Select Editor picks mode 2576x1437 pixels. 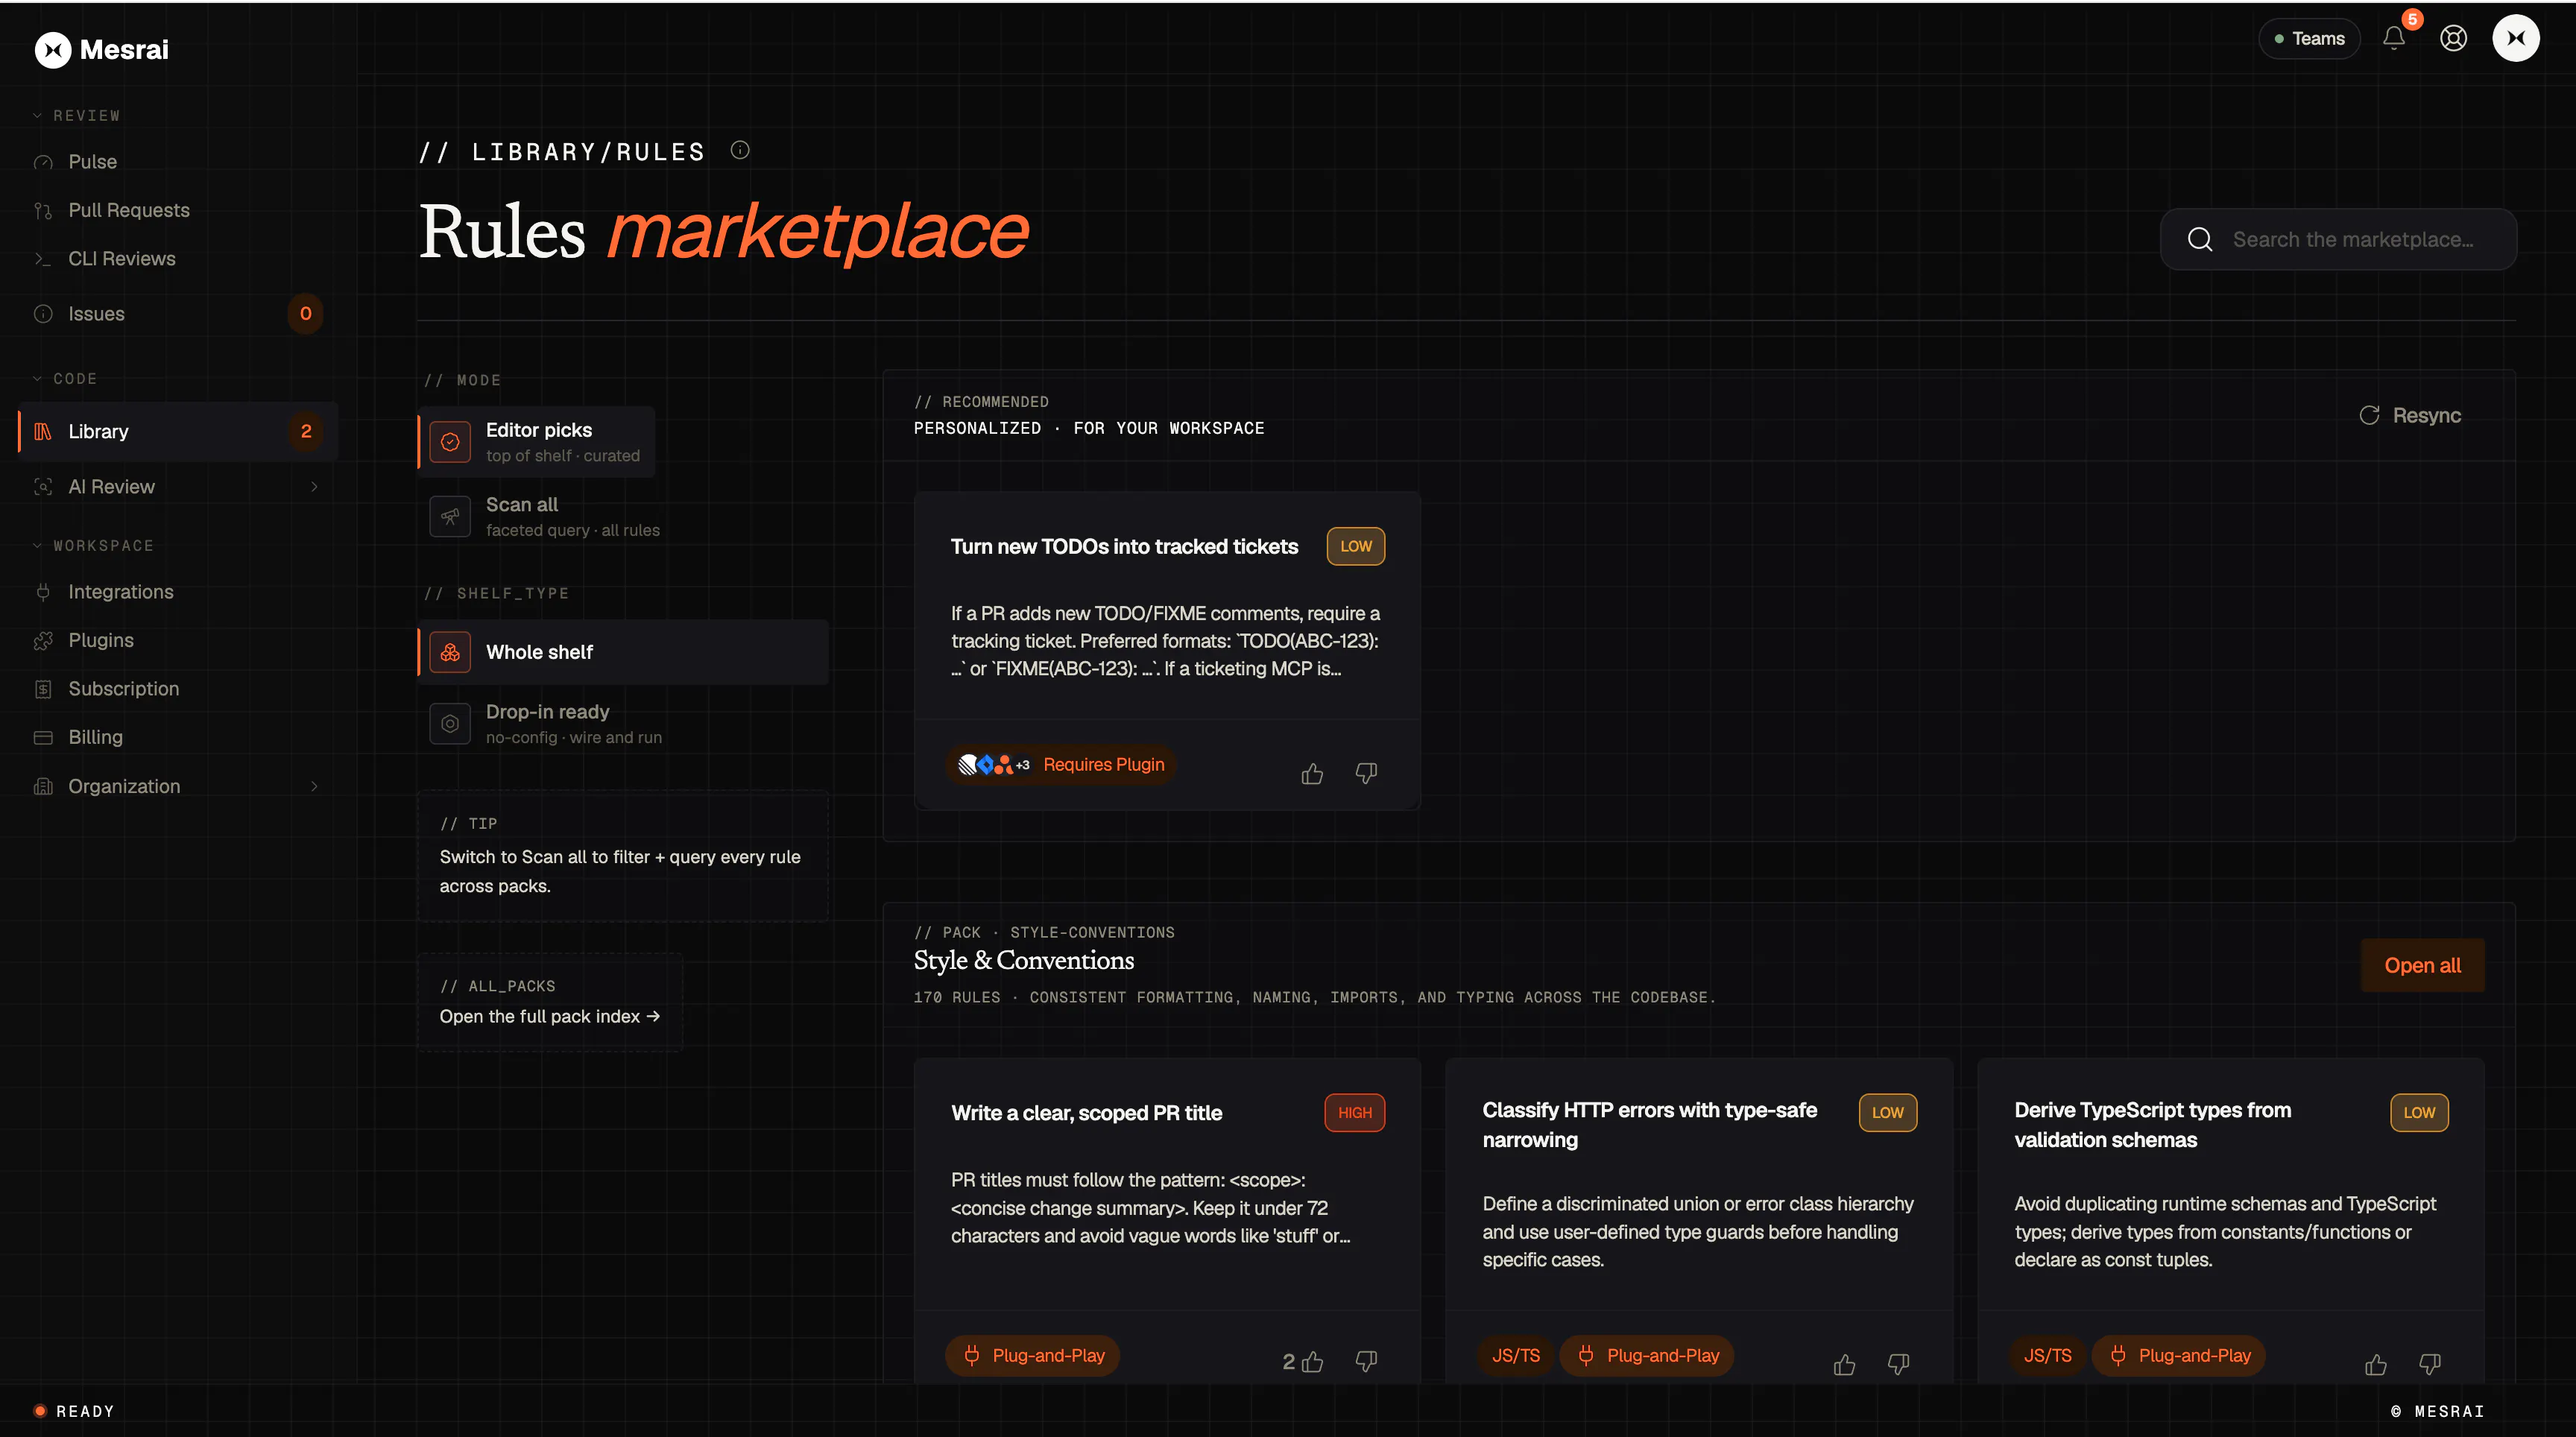536,442
